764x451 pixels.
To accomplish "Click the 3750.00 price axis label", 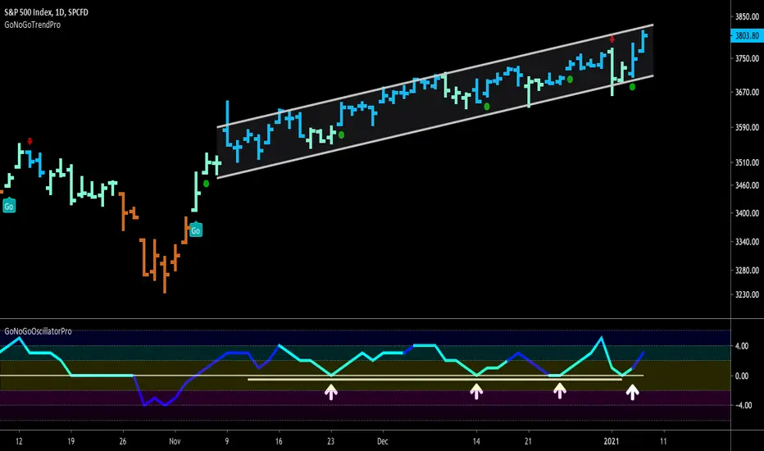I will [x=747, y=58].
